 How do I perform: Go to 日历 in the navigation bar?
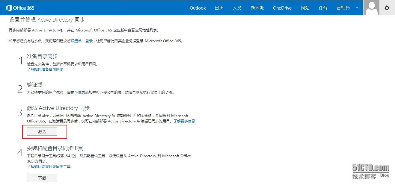pos(219,8)
